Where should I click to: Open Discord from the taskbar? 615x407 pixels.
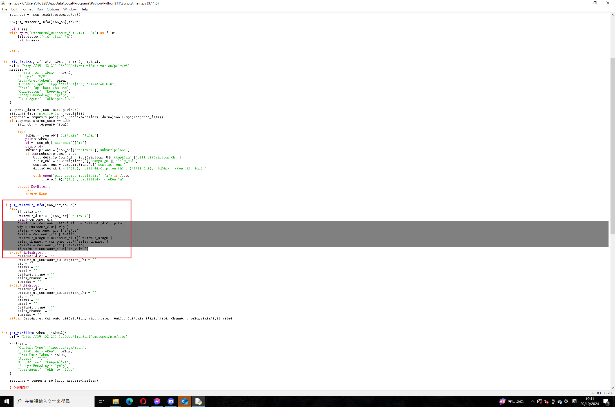(x=171, y=401)
